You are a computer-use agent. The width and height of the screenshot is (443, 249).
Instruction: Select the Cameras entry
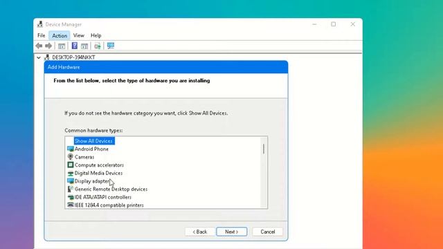tap(84, 157)
